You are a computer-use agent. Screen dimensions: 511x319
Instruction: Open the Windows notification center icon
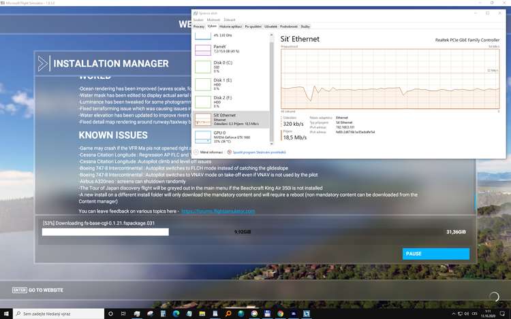tap(503, 314)
